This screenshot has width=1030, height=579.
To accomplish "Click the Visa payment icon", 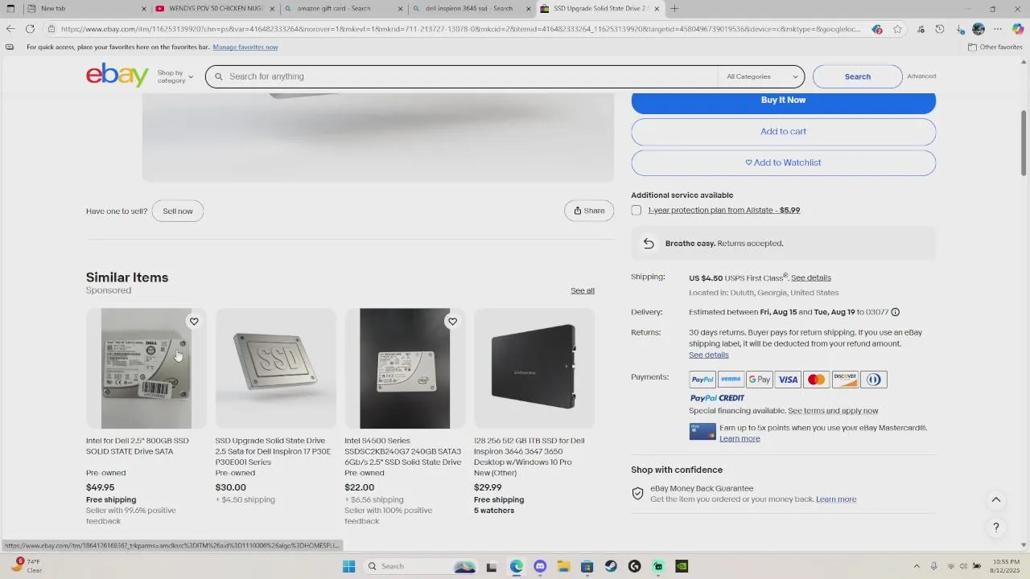I will click(788, 380).
